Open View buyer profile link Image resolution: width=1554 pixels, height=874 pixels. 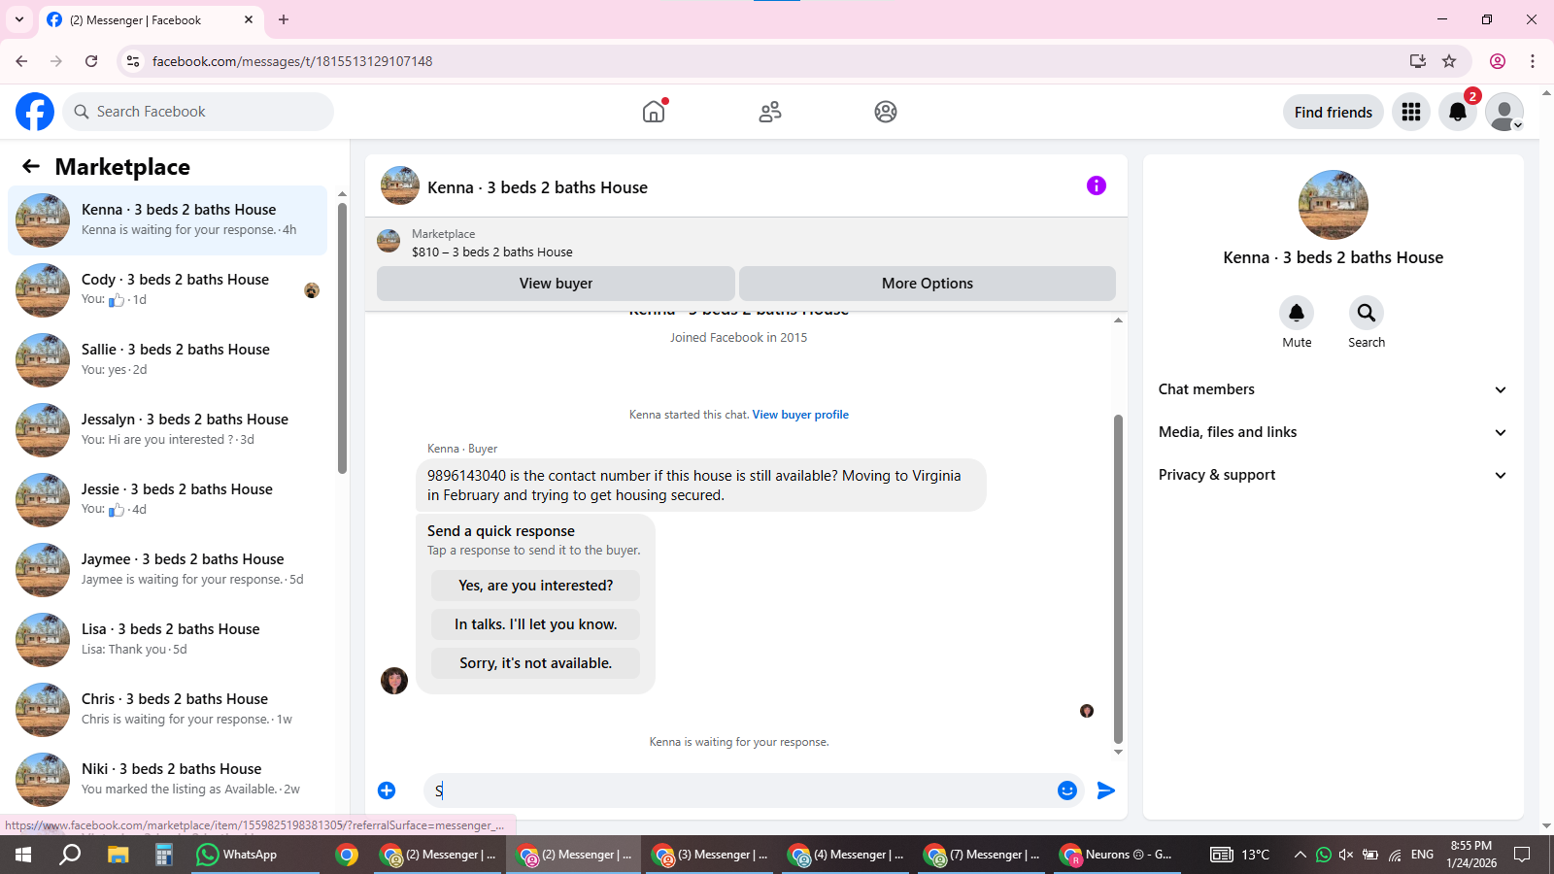pyautogui.click(x=800, y=415)
